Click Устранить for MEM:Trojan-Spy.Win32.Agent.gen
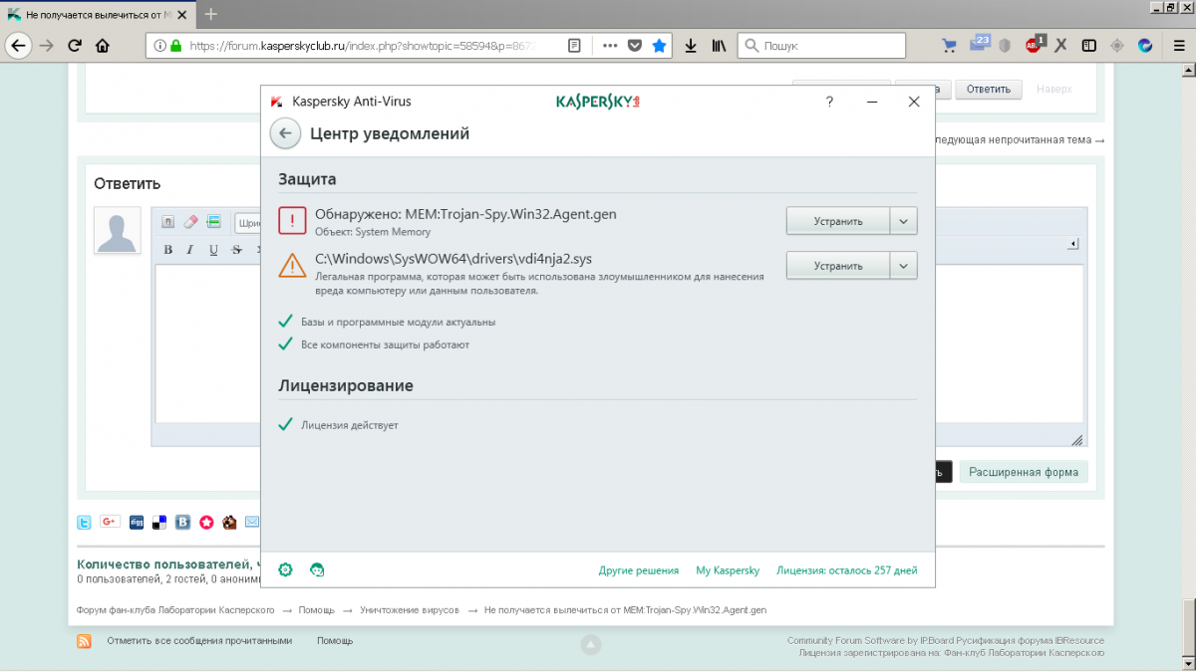The image size is (1196, 672). coord(838,221)
